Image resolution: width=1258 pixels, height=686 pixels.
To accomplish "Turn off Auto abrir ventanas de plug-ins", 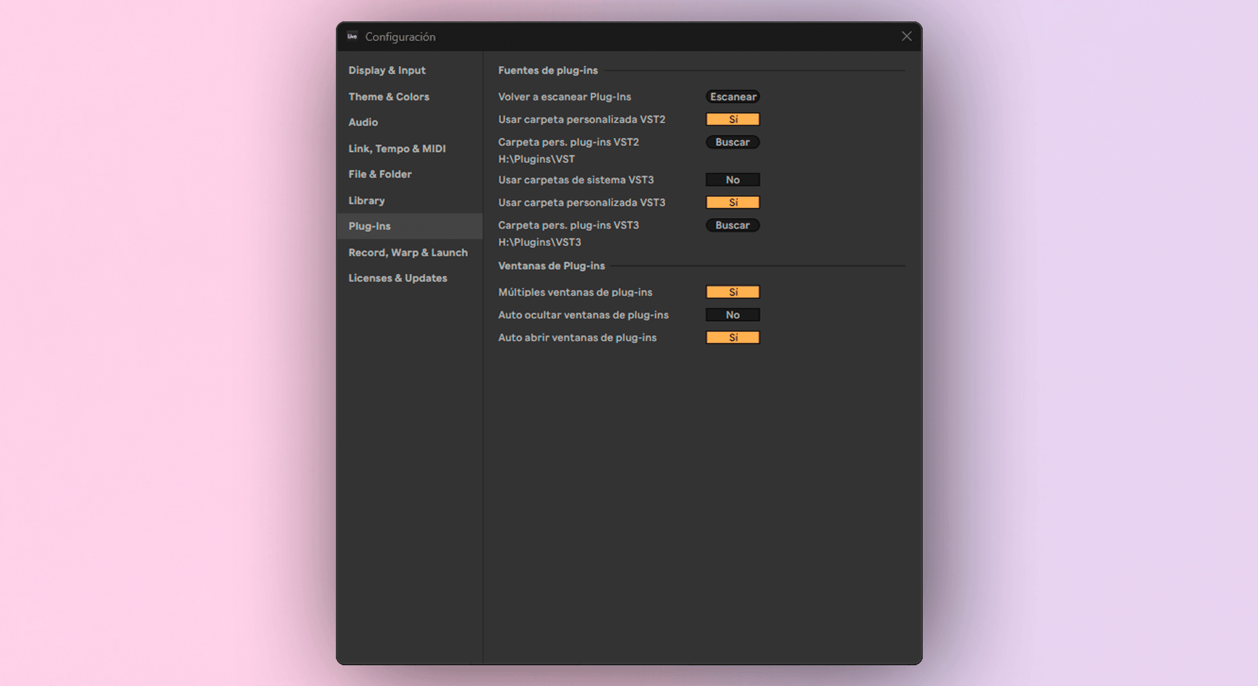I will (x=732, y=338).
